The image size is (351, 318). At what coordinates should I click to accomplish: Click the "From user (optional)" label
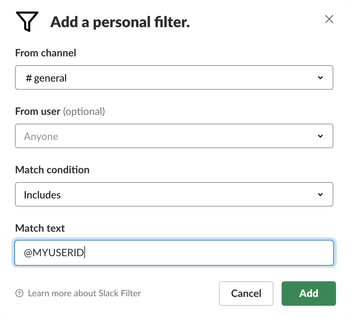tap(60, 111)
